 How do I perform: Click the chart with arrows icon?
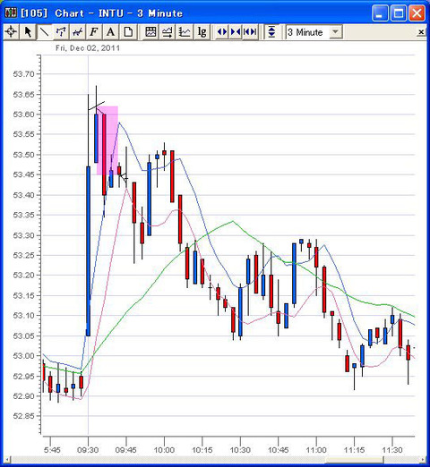(x=168, y=31)
